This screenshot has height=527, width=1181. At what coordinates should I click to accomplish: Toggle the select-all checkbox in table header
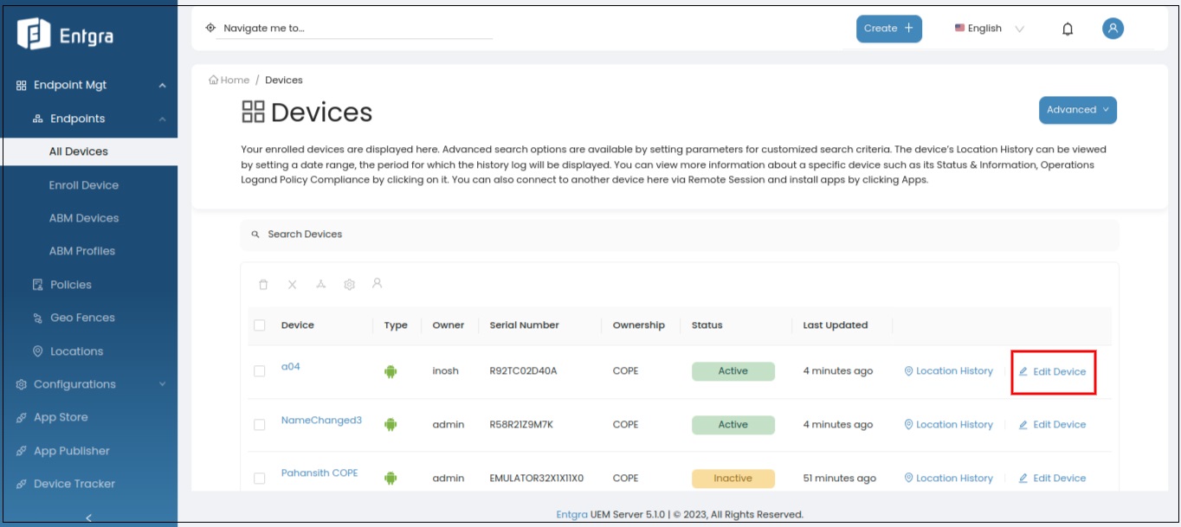(260, 325)
